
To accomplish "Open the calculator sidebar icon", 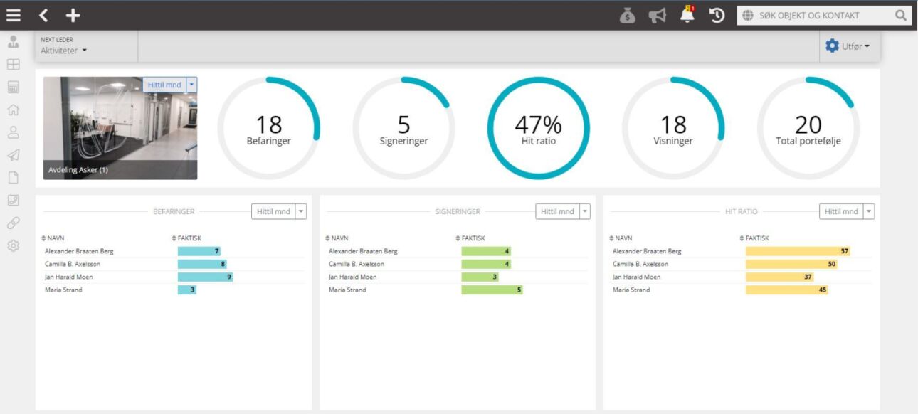I will point(13,87).
